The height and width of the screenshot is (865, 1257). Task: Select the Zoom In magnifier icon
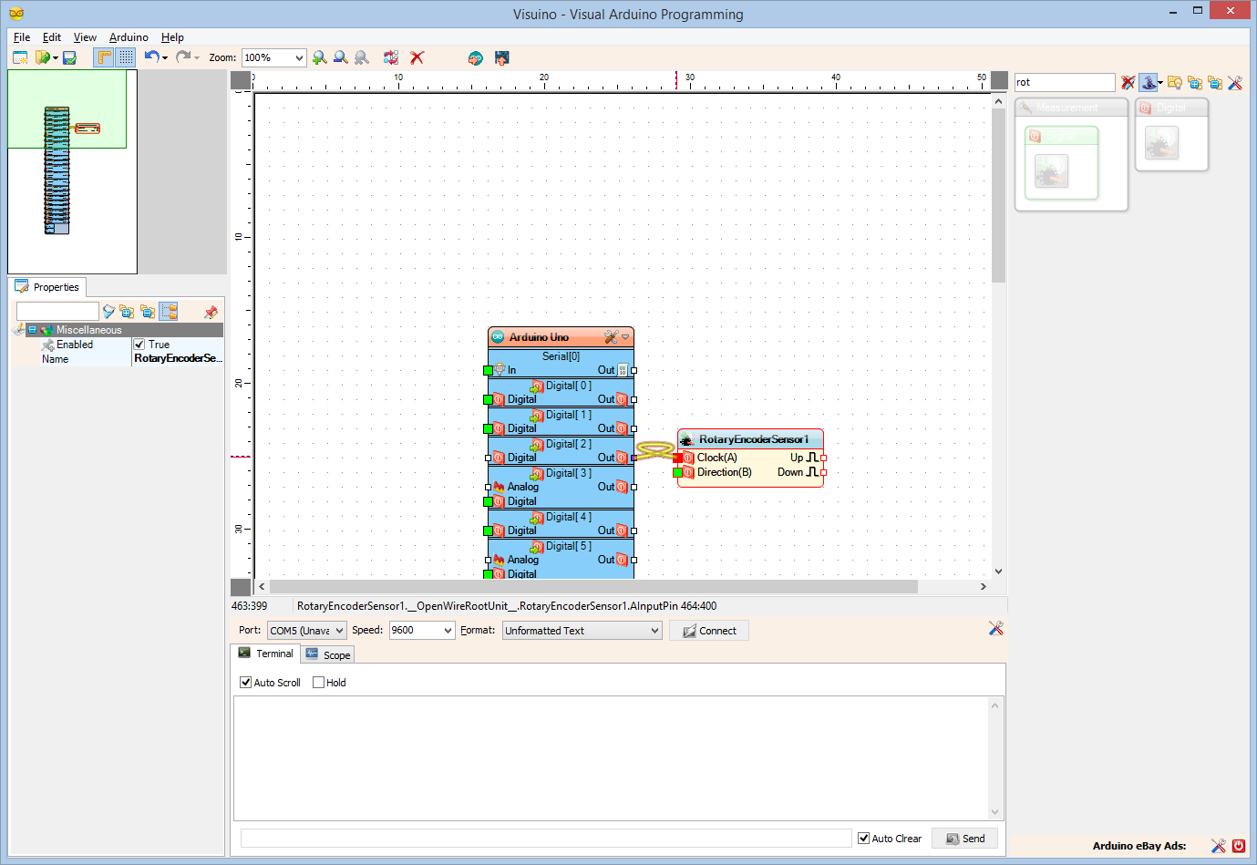(x=320, y=57)
